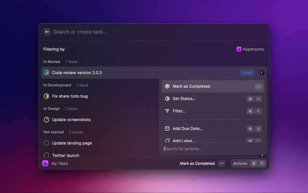Click the Front label tag

[x=247, y=73]
